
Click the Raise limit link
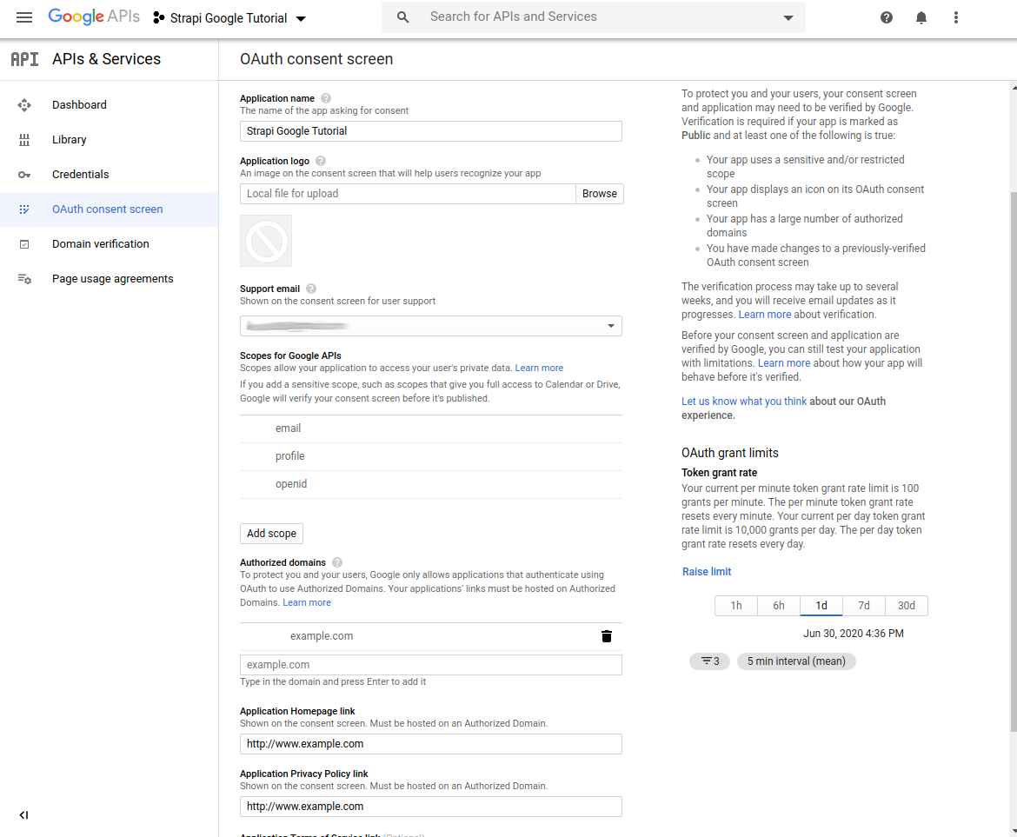pos(707,572)
